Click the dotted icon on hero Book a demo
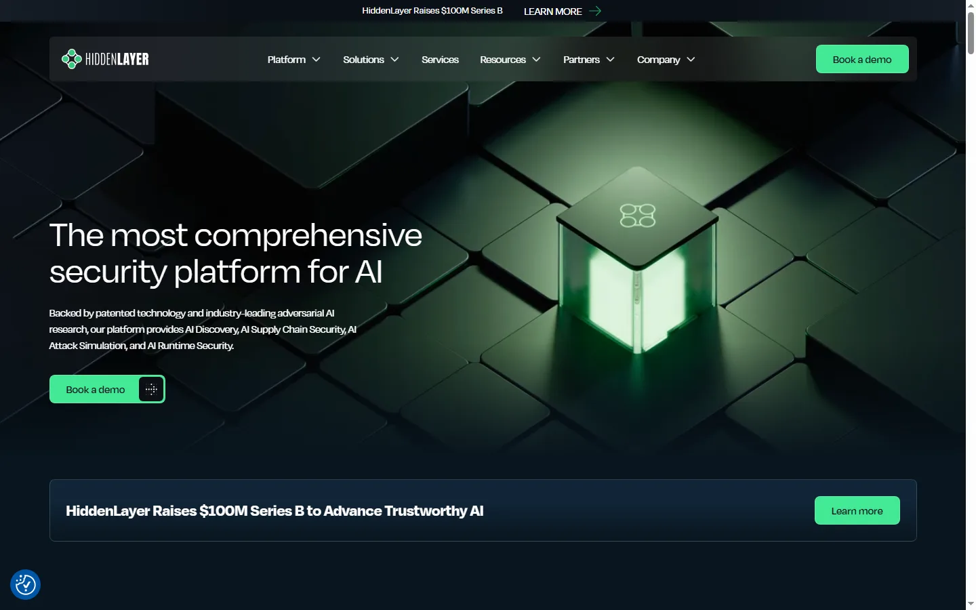The width and height of the screenshot is (976, 610). 151,389
